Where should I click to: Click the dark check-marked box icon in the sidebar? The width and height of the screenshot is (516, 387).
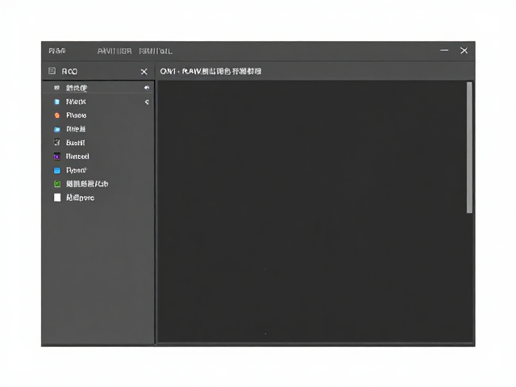point(57,142)
